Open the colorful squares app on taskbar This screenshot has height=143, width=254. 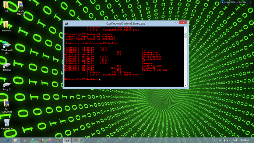tap(59, 140)
